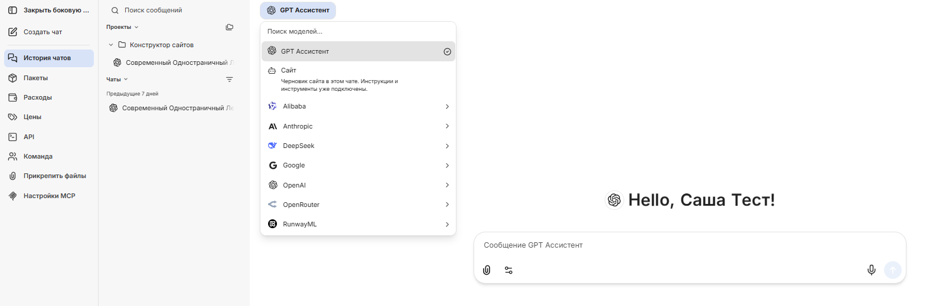Focus the Поиск моделей search field

[x=358, y=31]
